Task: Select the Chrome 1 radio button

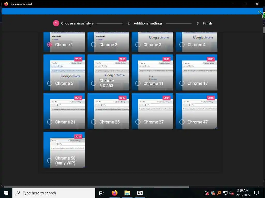Action: (x=49, y=45)
